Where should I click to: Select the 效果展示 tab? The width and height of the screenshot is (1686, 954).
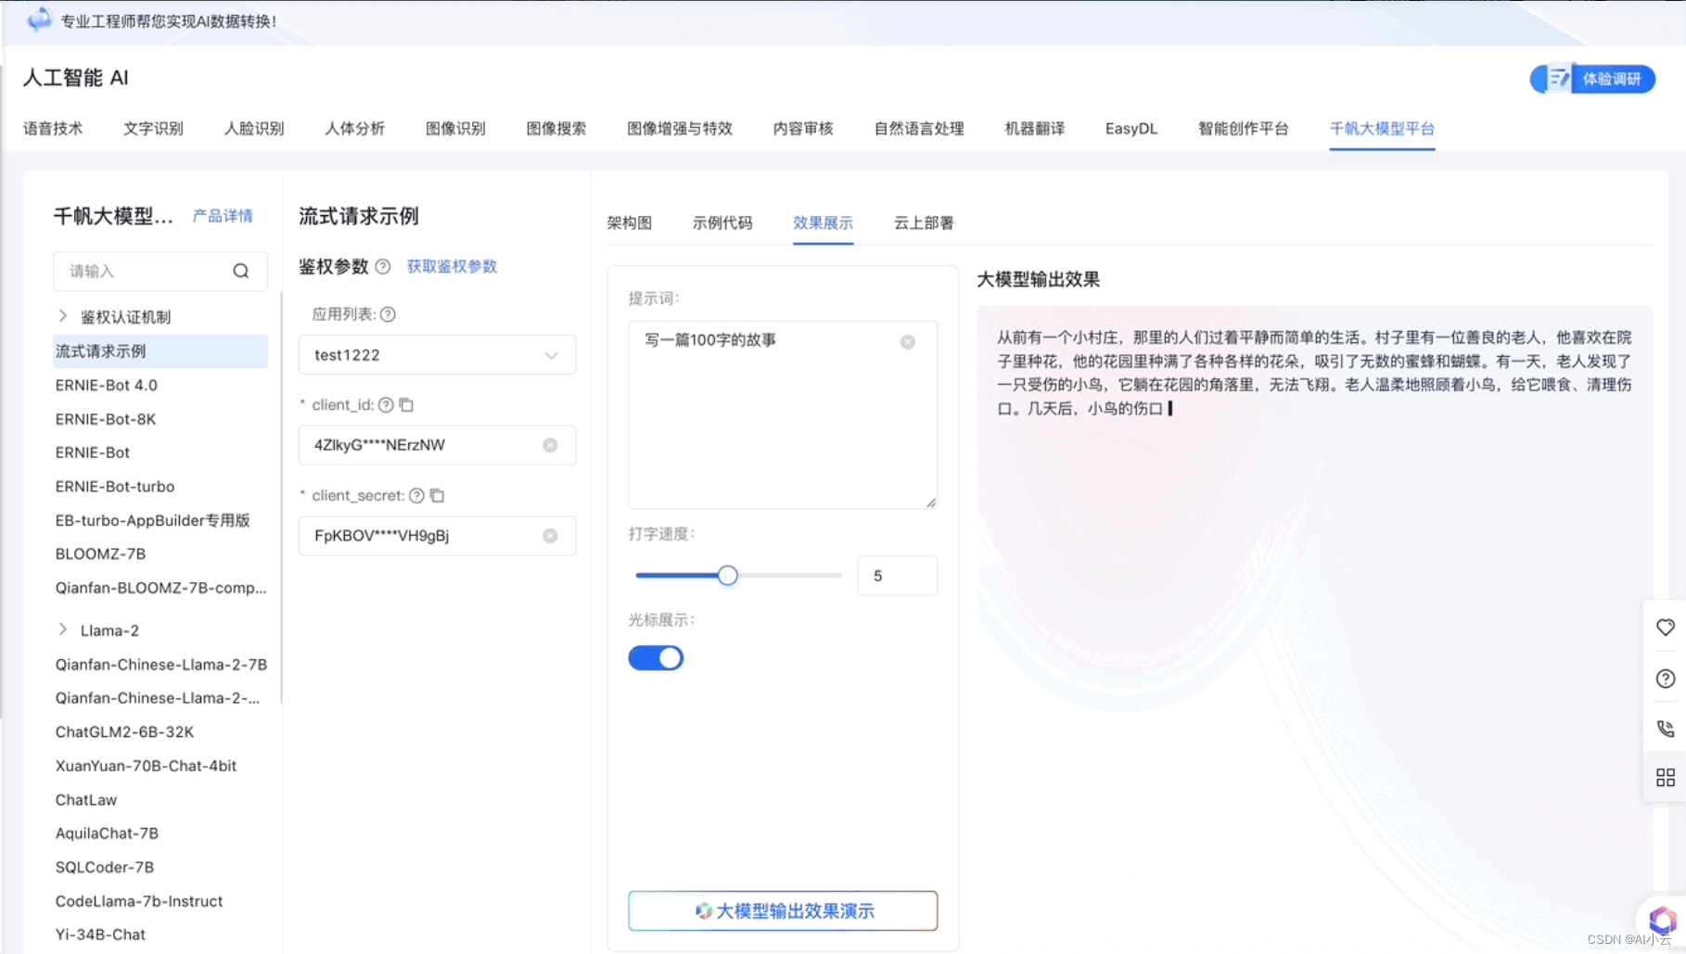823,223
